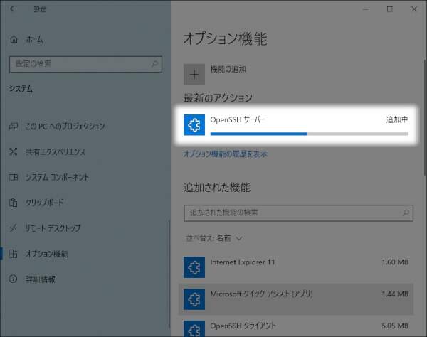Open オプション機能の履歴を表示 link

[x=226, y=154]
